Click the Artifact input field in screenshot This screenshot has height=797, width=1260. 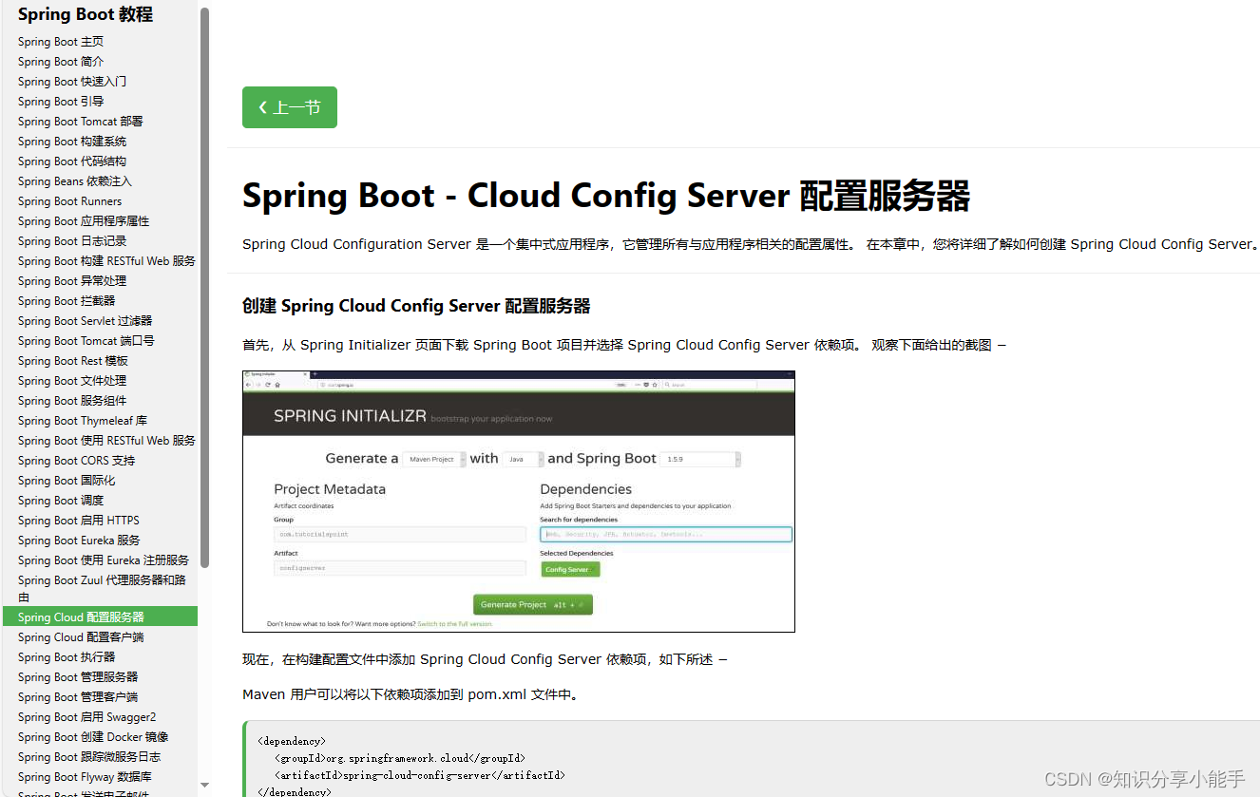[400, 568]
